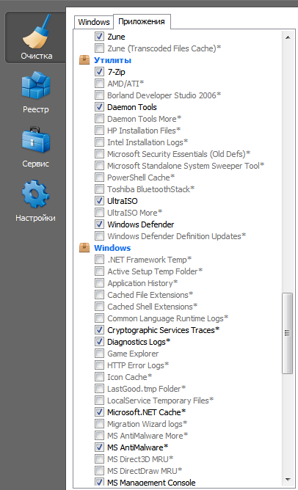Click the scrollbar up arrow
Viewport: 298px width, 490px height.
(x=288, y=37)
